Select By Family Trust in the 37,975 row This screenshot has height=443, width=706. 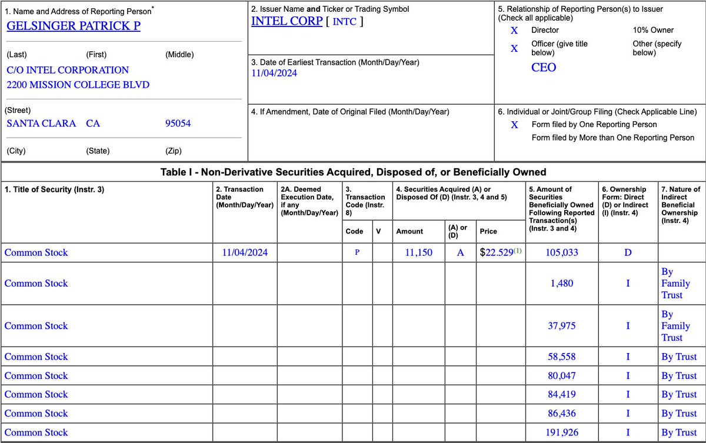676,325
